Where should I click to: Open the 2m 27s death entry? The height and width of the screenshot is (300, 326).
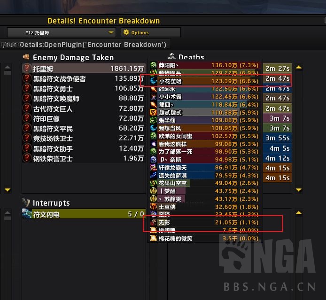[277, 69]
